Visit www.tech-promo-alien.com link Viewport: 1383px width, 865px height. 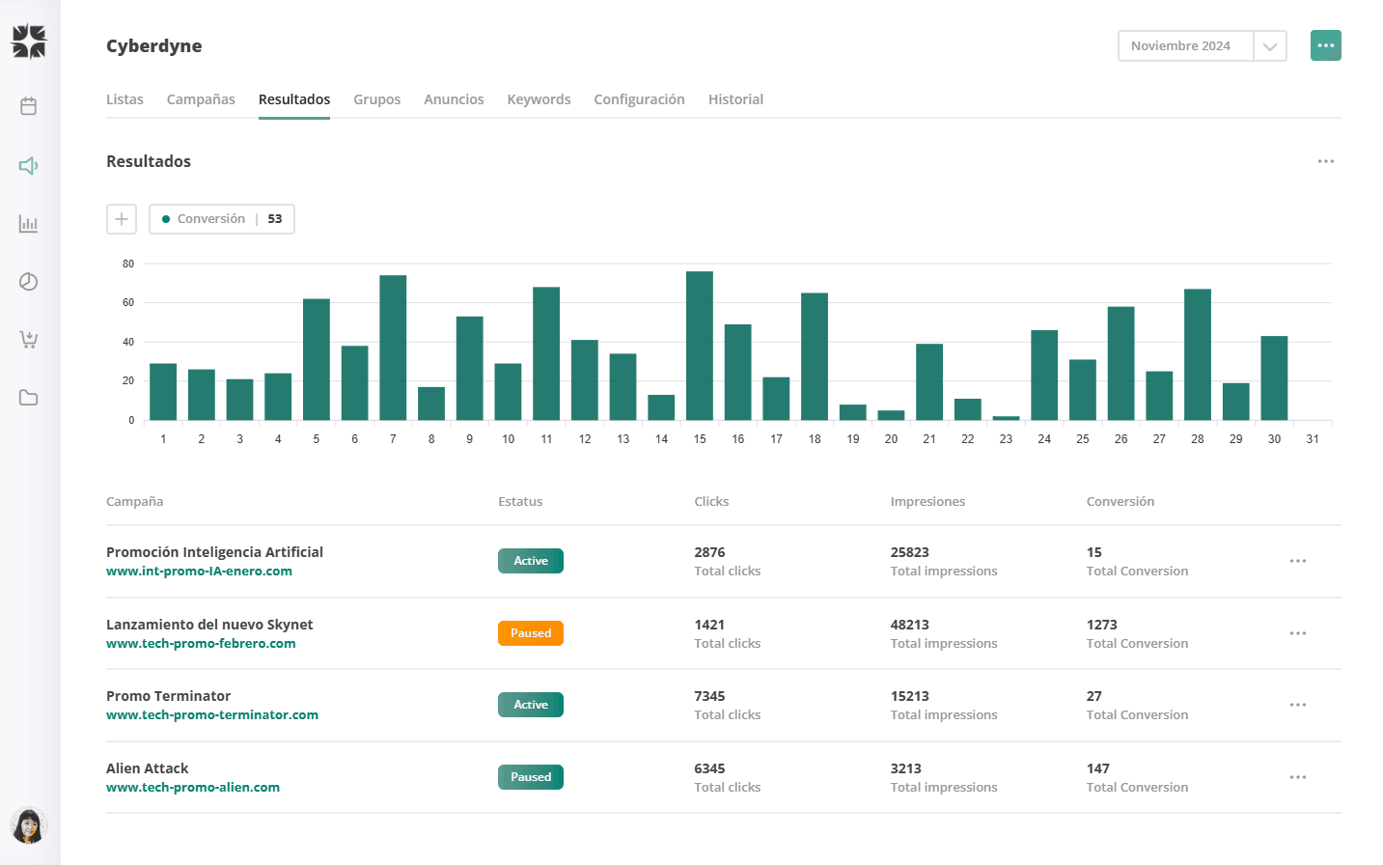coord(192,787)
